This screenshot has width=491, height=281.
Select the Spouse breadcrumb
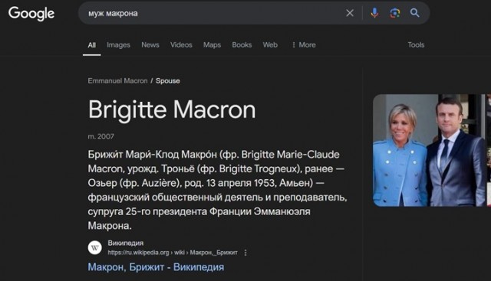(168, 81)
